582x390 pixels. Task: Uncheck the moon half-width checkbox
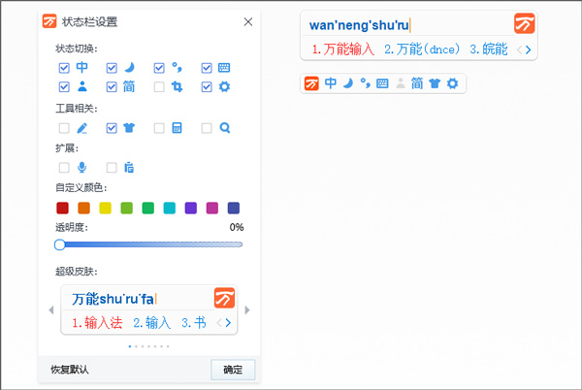[112, 68]
